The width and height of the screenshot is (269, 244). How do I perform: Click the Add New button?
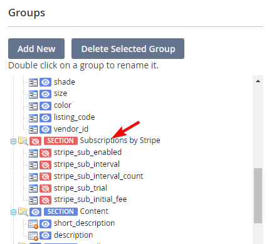tap(36, 48)
